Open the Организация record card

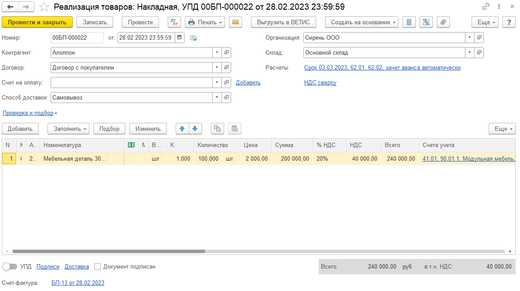(479, 37)
